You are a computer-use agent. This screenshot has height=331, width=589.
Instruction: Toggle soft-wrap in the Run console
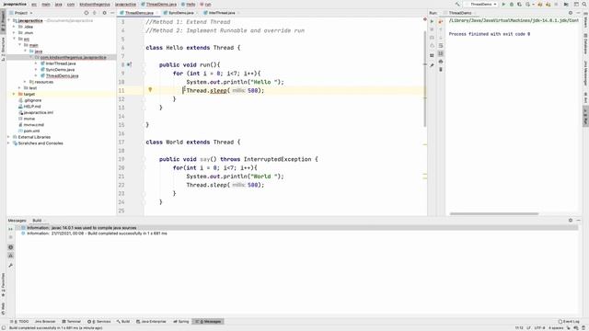point(441,45)
